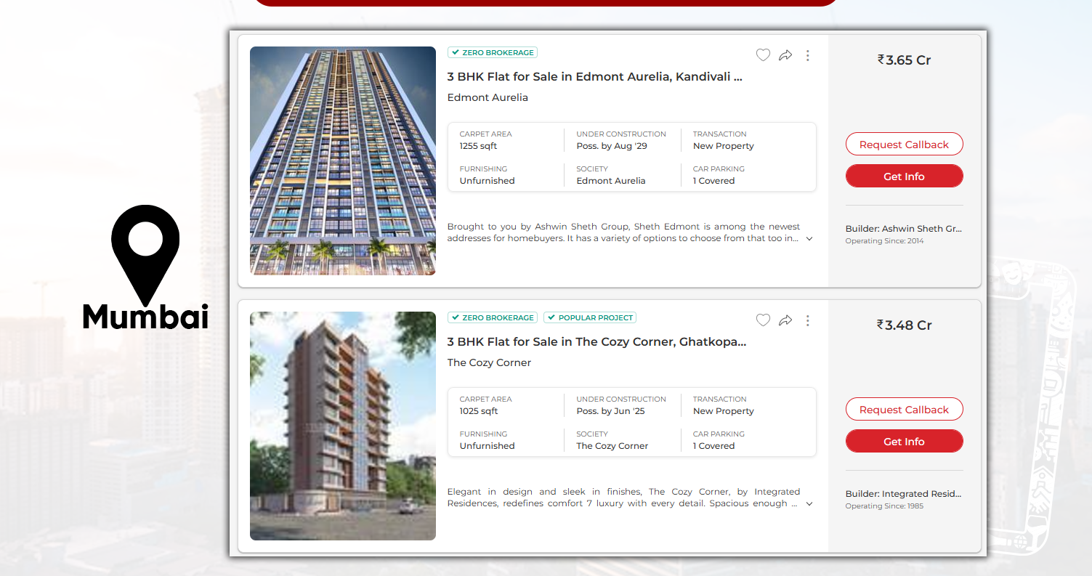Open The Cozy Corner building thumbnail

[342, 426]
